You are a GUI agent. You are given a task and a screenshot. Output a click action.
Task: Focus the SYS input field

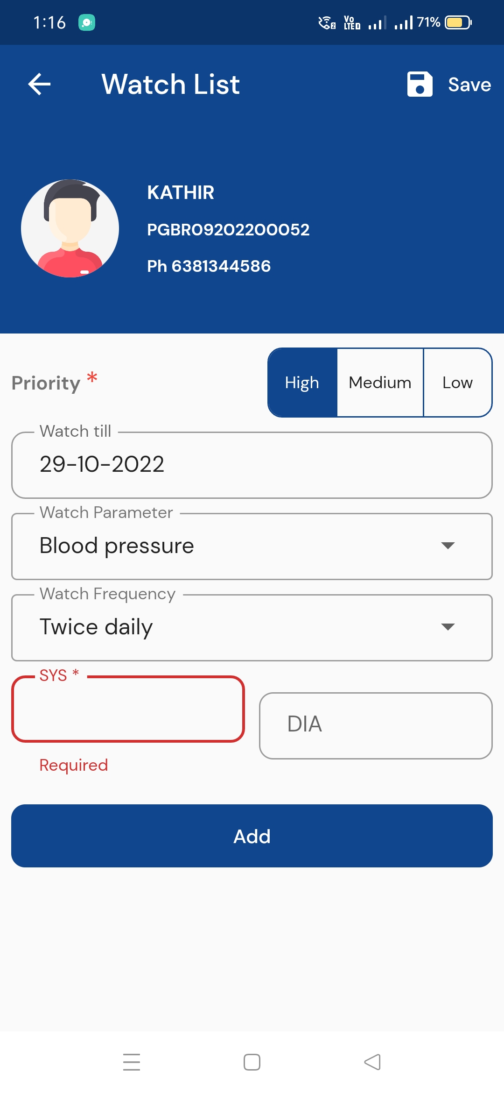pos(128,709)
